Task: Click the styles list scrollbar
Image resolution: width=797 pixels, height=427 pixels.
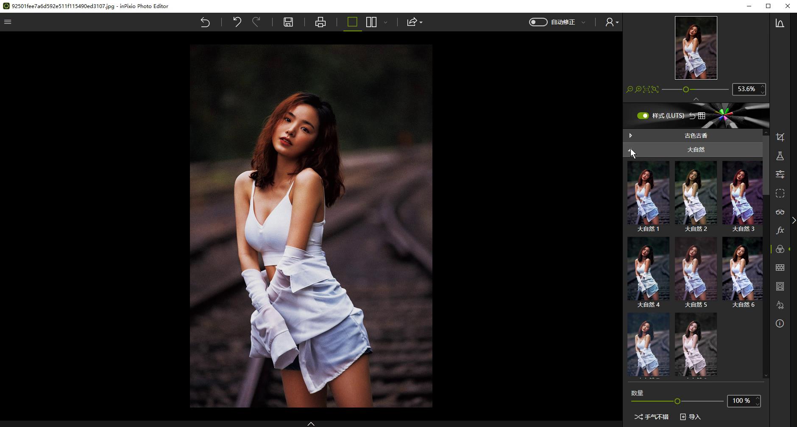Action: 766,165
